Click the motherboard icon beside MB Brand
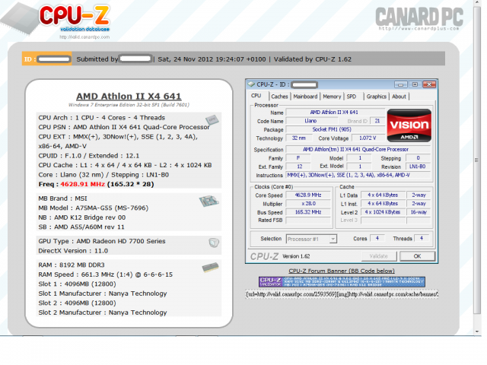The height and width of the screenshot is (365, 487). coord(208,201)
